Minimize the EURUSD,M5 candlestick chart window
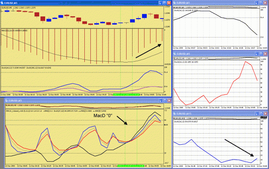Screen dimensions: 269x169 click(160, 3)
